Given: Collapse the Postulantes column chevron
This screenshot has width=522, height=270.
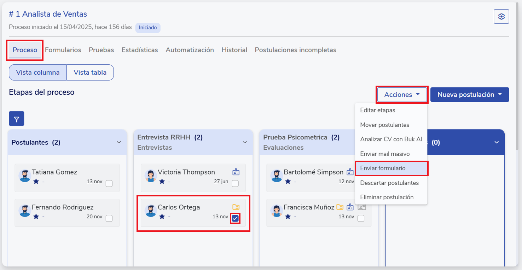Looking at the screenshot, I should coord(119,142).
